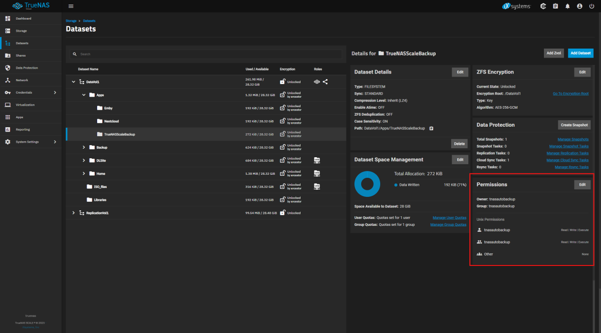This screenshot has height=333, width=601.
Task: Expand the System Settings sidebar submenu
Action: (x=55, y=142)
